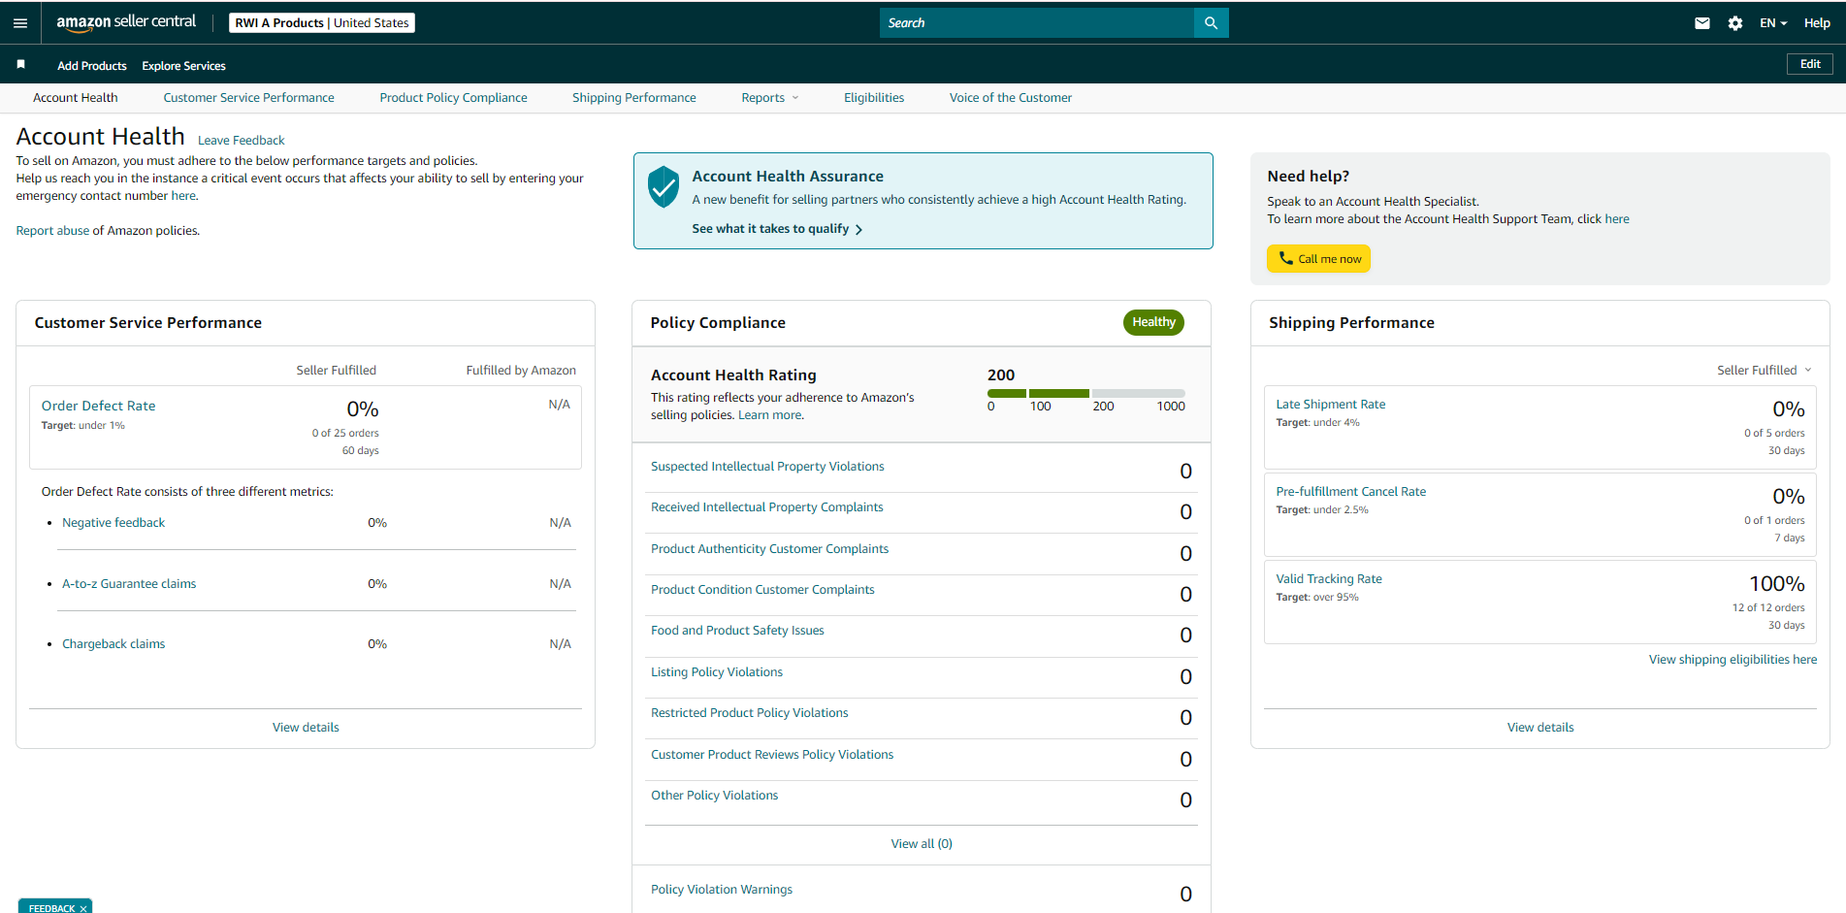View details for Customer Service Performance
This screenshot has width=1846, height=913.
tap(306, 728)
